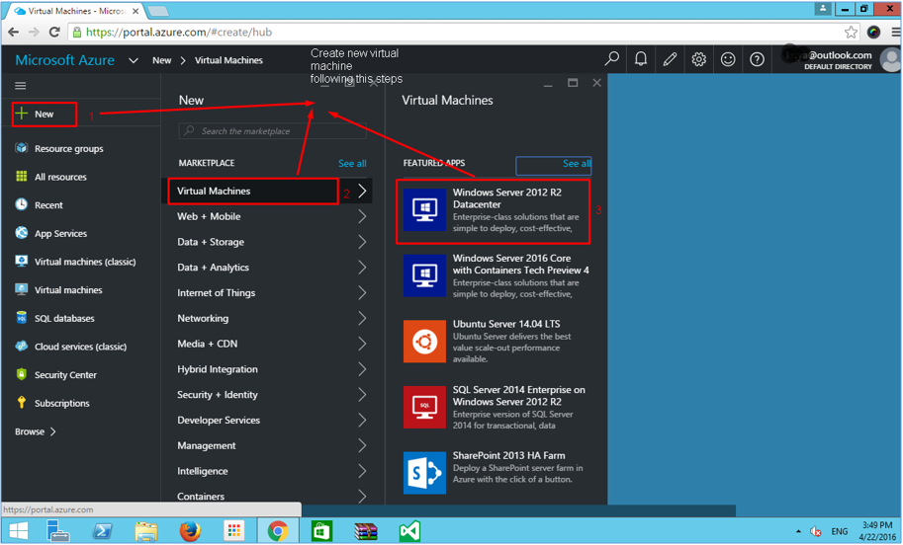Open the help question mark icon
This screenshot has height=545, width=903.
pos(757,58)
